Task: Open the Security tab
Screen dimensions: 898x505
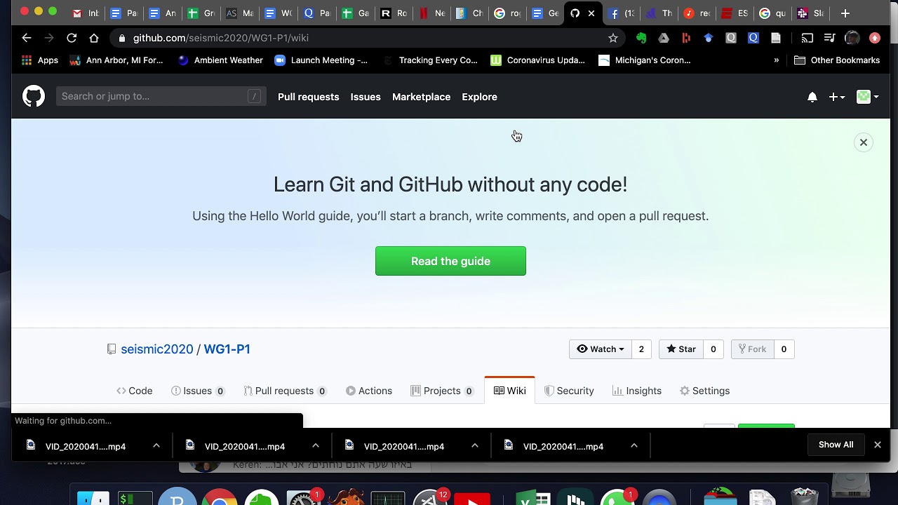Action: (x=569, y=391)
